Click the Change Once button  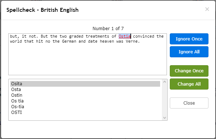(189, 71)
